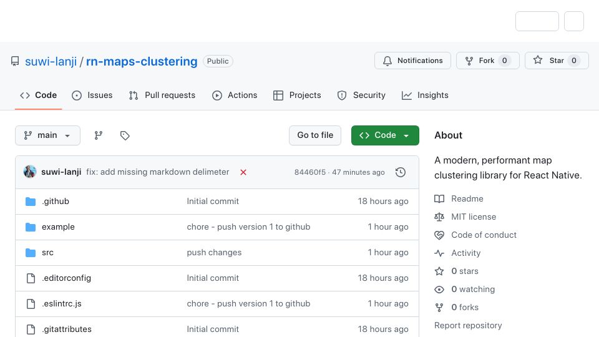Click the .github folder icon
Viewport: 599px width, 337px height.
[31, 202]
